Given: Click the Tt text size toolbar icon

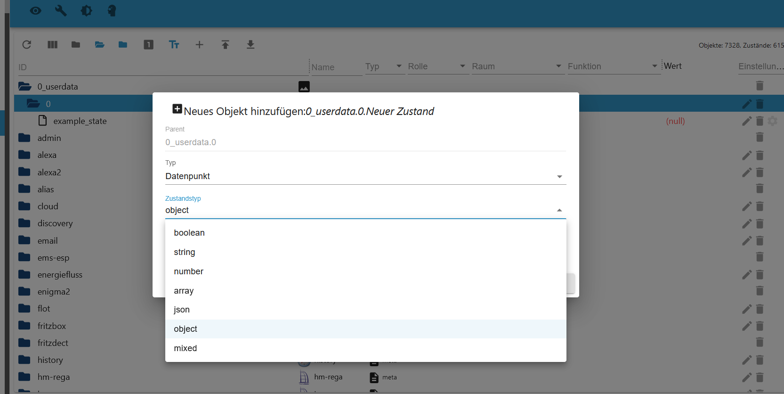Looking at the screenshot, I should tap(174, 44).
